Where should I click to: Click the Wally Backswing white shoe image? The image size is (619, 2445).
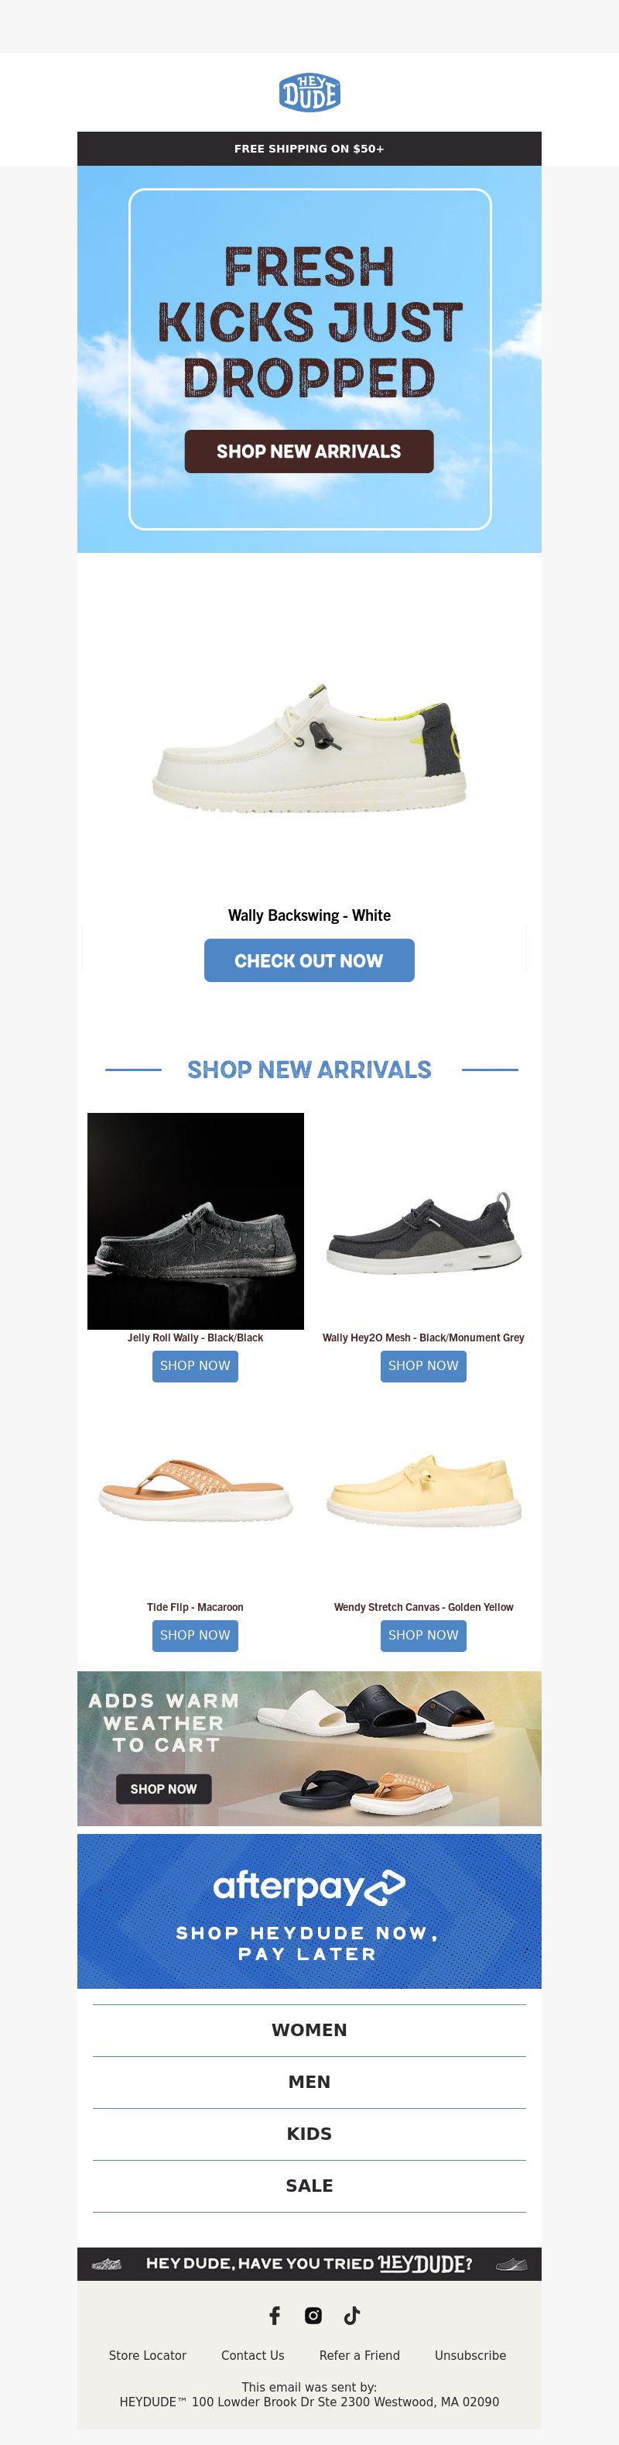coord(309,745)
